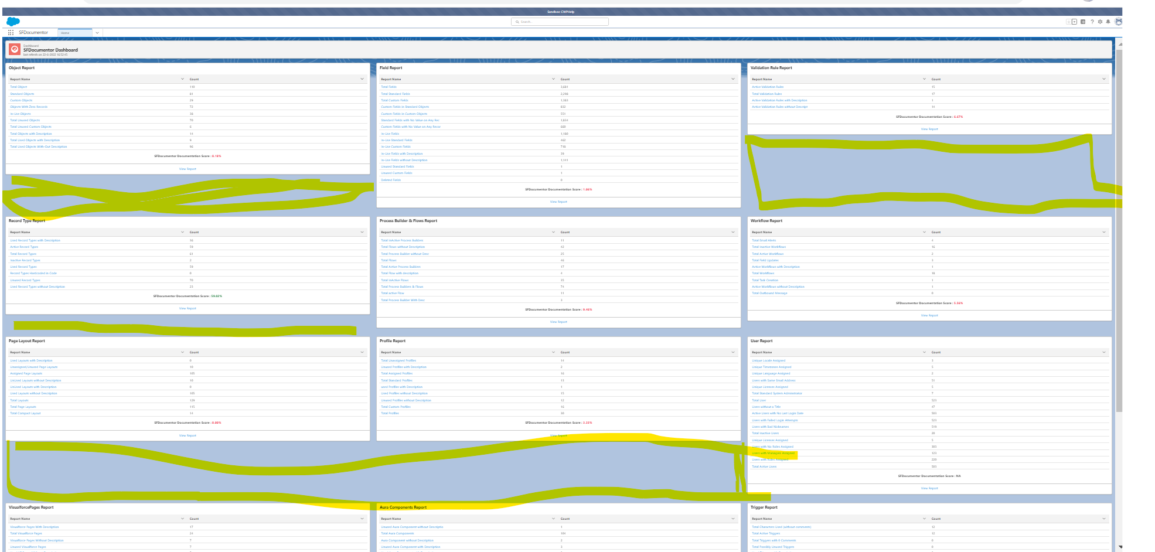Open Total Aura Components report link
The image size is (1155, 552).
[398, 533]
